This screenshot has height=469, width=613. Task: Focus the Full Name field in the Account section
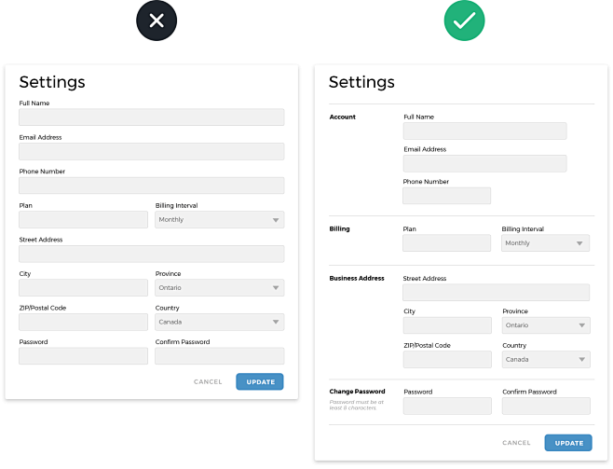click(x=484, y=131)
